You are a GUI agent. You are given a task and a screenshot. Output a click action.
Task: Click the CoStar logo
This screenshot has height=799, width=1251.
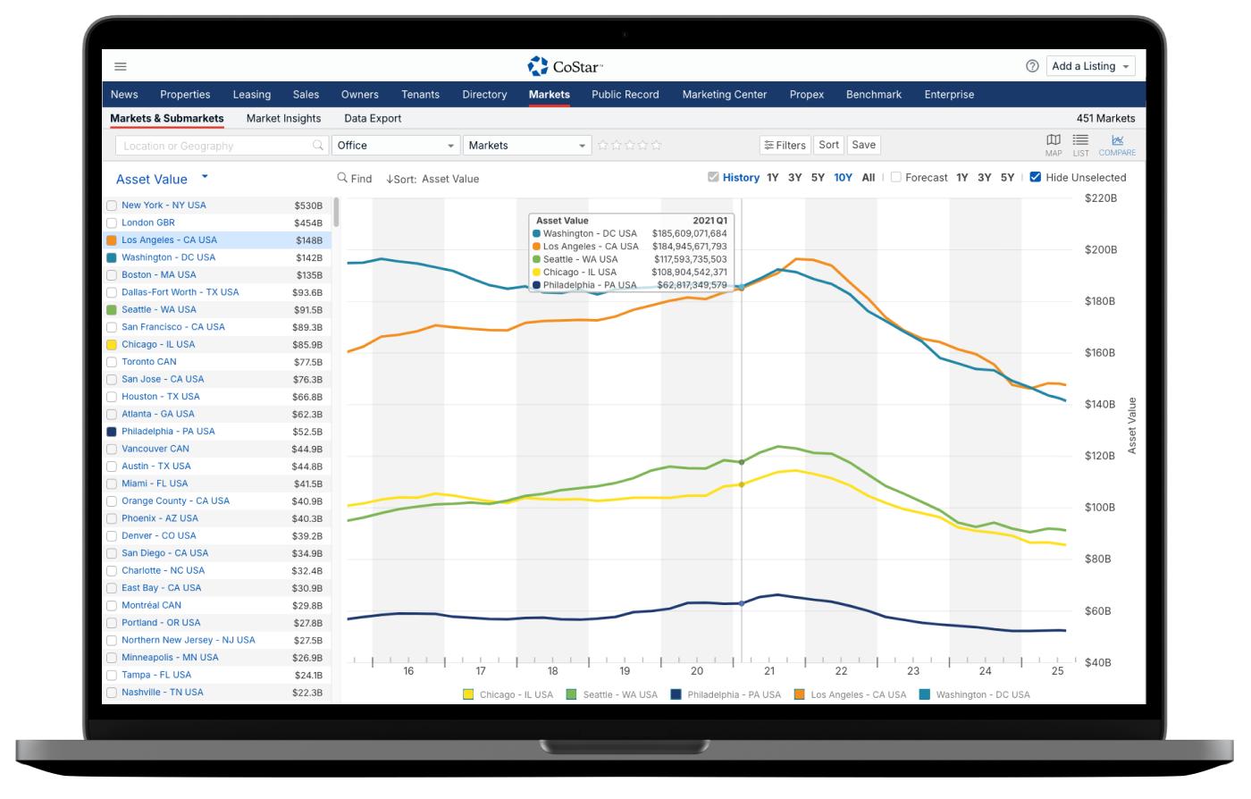565,66
